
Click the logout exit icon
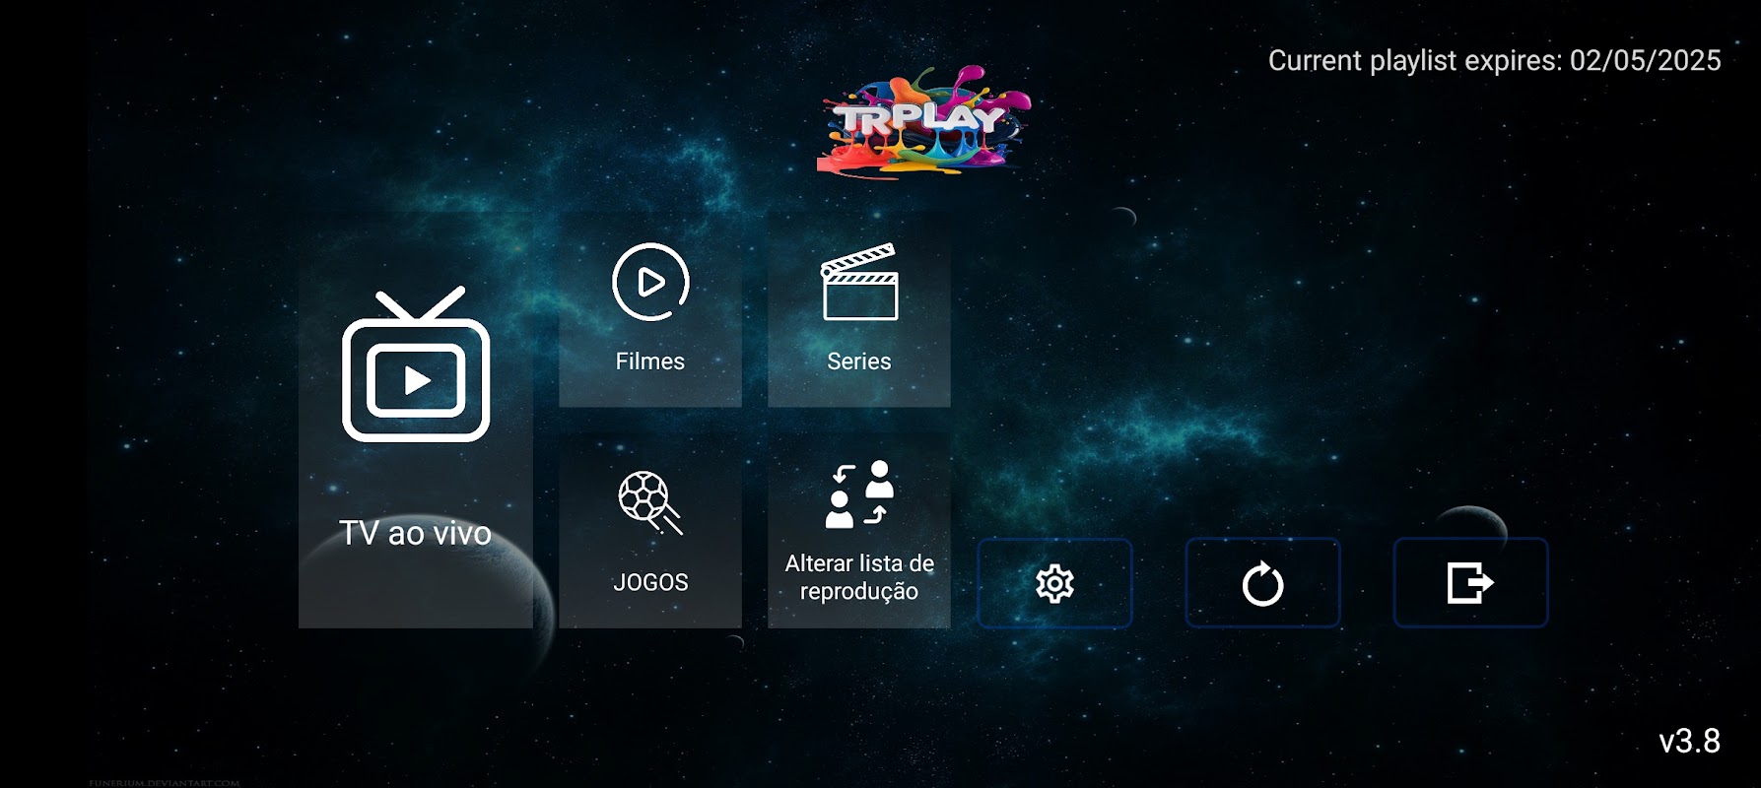1470,583
